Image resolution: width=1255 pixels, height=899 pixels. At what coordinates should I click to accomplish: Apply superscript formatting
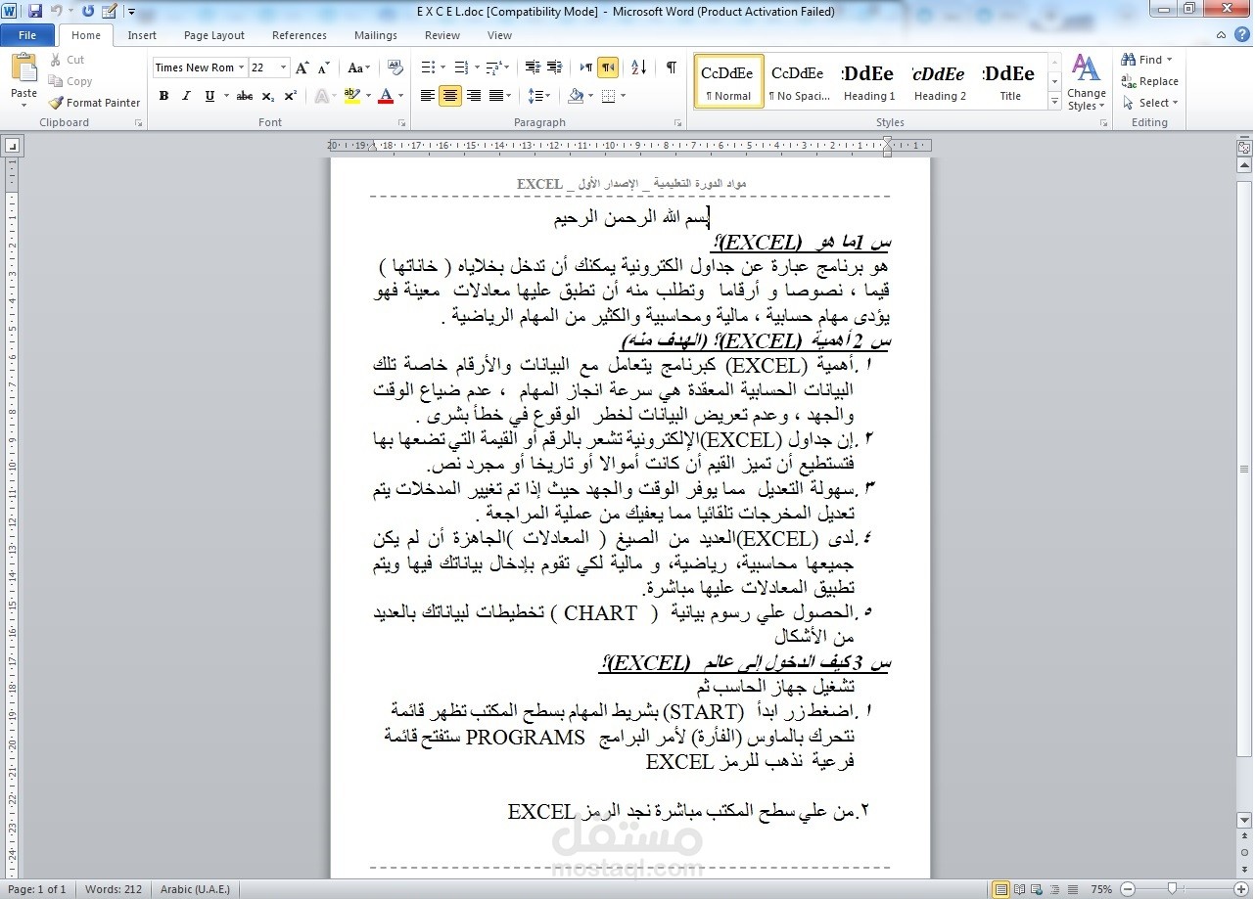291,96
